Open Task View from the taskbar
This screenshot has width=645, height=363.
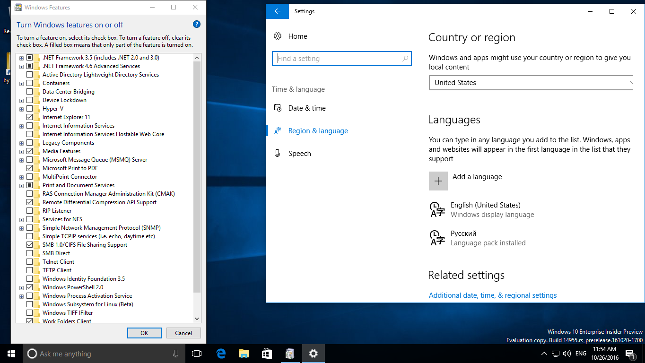pyautogui.click(x=197, y=354)
